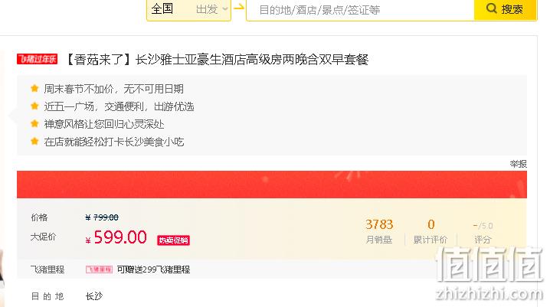This screenshot has width=550, height=307.
Task: Open the 全国 出发 departure dropdown
Action: click(188, 9)
